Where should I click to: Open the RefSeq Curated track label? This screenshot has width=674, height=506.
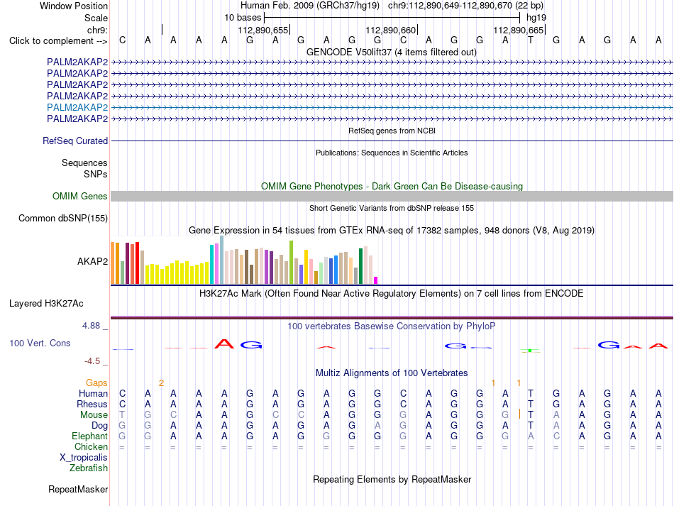tap(75, 141)
